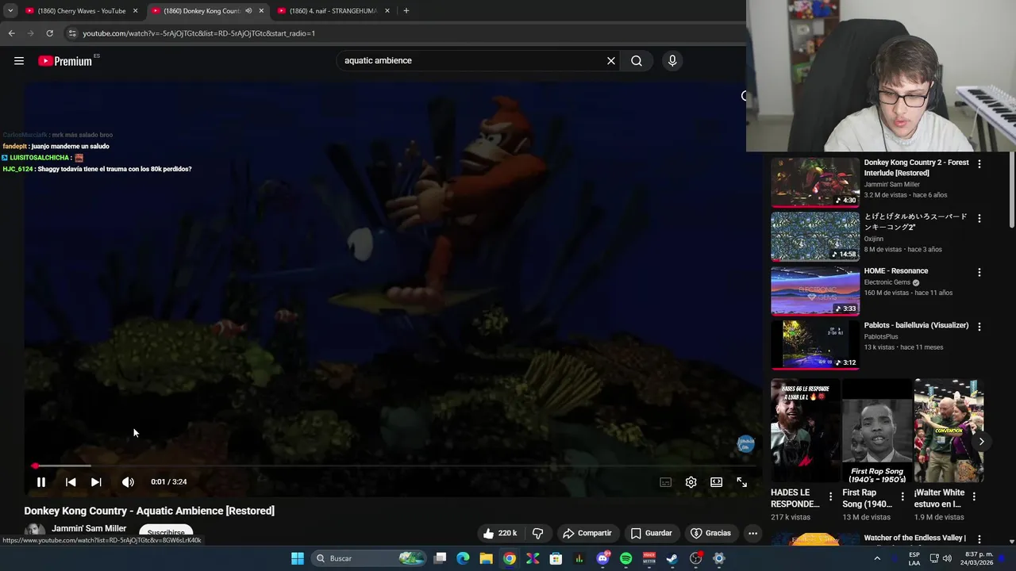
Task: Open options for Watcher of the Endless Valley
Action: [979, 539]
